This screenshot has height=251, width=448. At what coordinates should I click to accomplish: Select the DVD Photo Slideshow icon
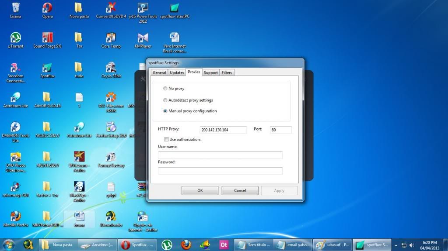point(15,162)
